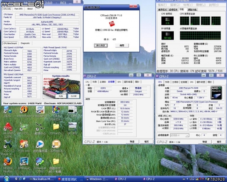Click 確定 in the right CPU-Z window
Image resolution: width=227 pixels, height=182 pixels.
click(x=219, y=142)
